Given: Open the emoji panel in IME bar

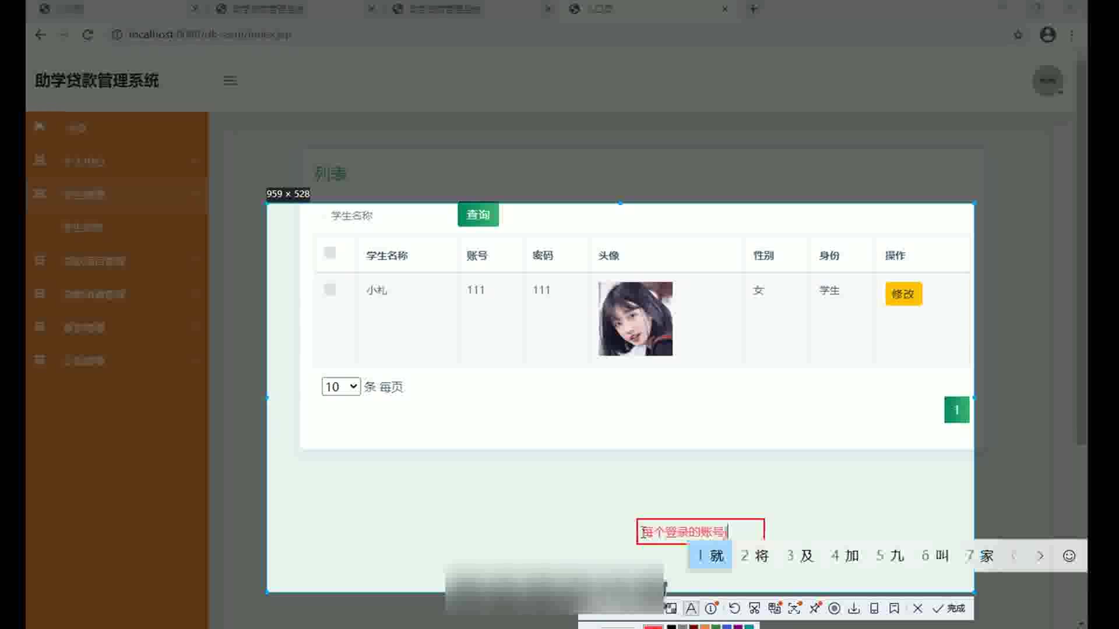Looking at the screenshot, I should pyautogui.click(x=1069, y=556).
